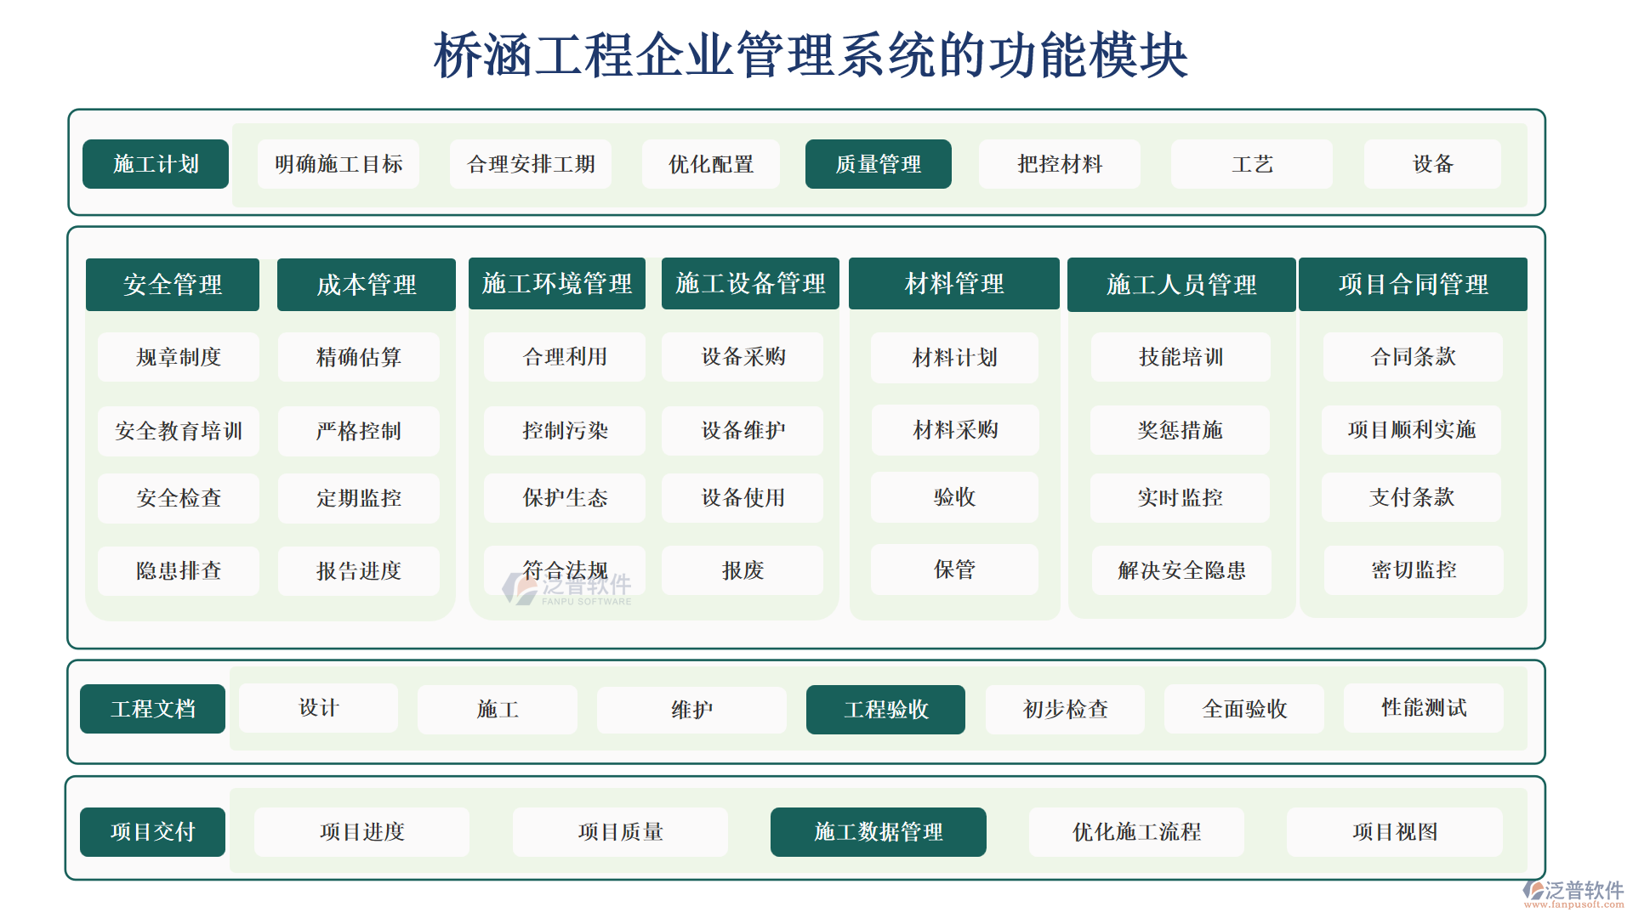
Task: Select the 施工数据管理 module header
Action: (x=878, y=832)
